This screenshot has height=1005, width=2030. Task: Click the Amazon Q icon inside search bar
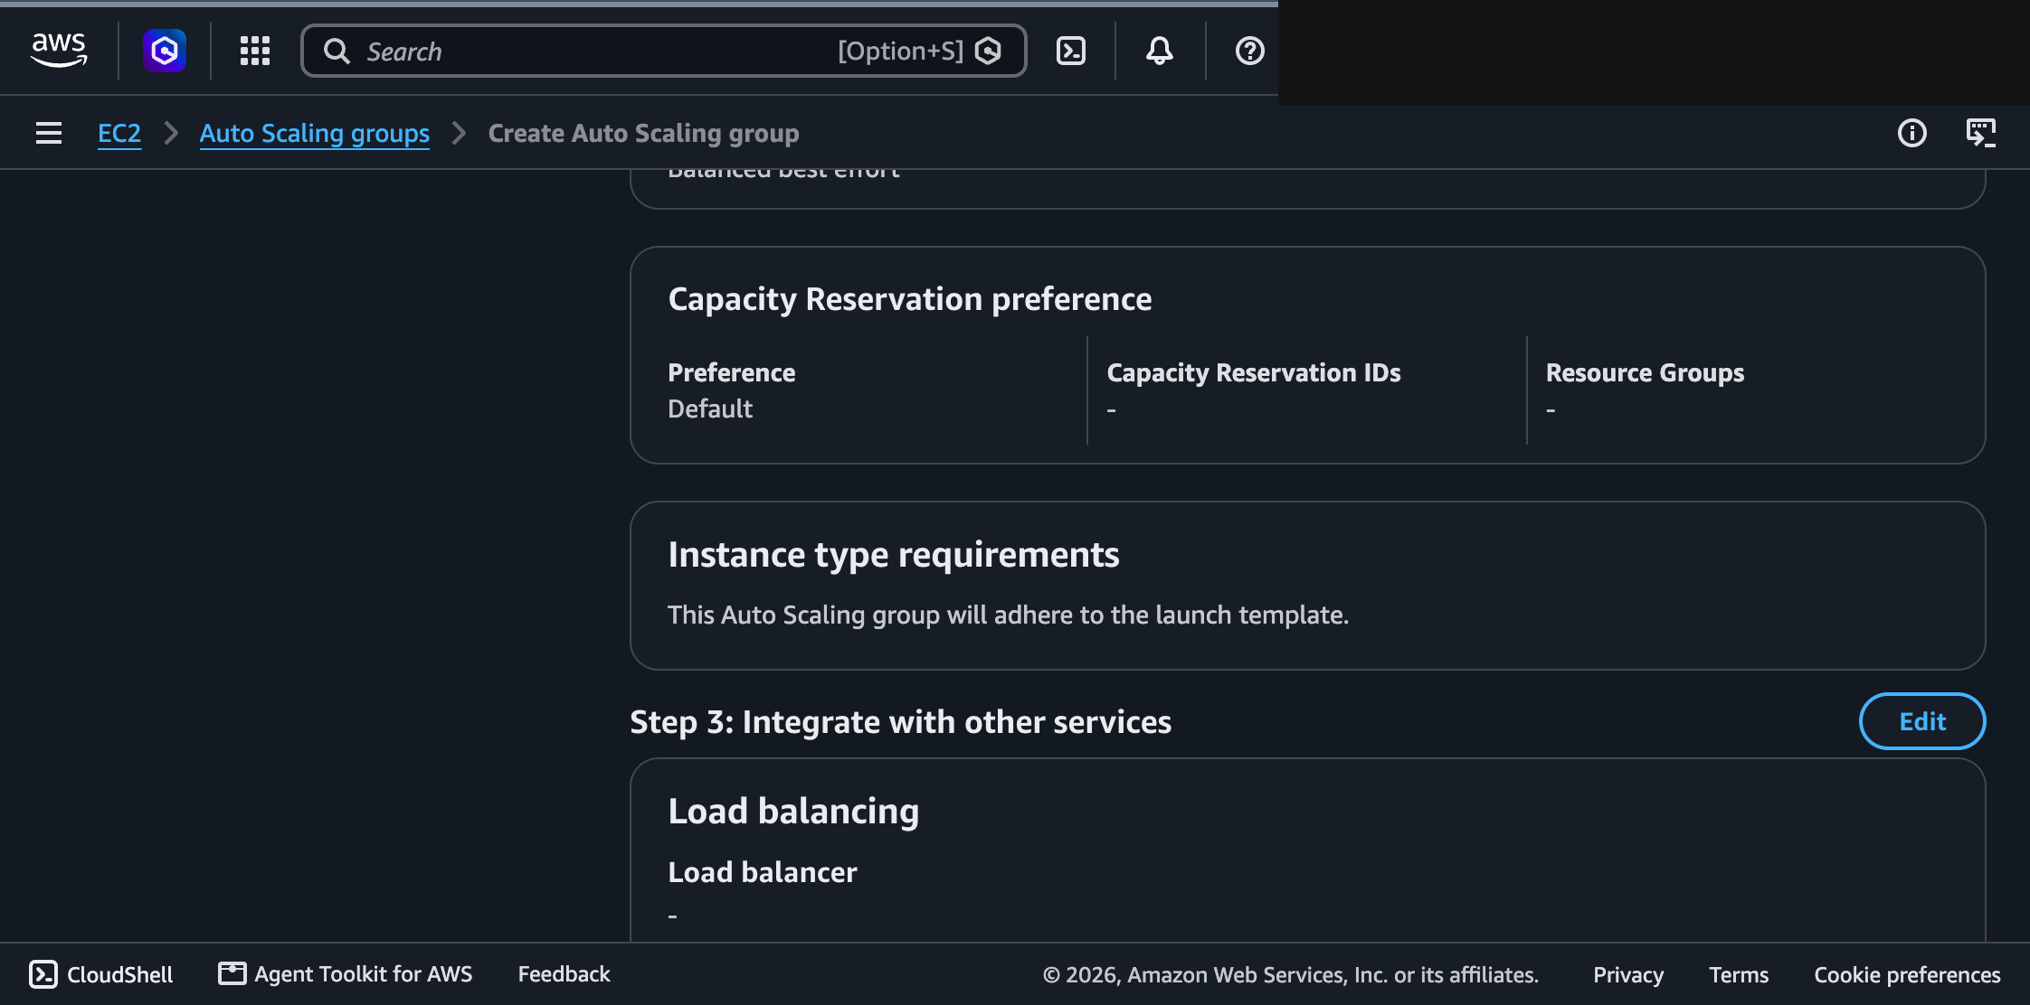pos(989,51)
